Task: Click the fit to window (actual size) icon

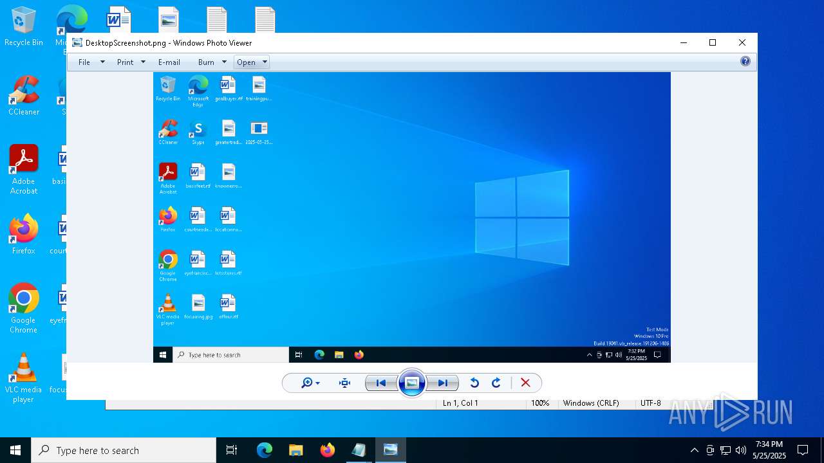Action: pyautogui.click(x=344, y=383)
